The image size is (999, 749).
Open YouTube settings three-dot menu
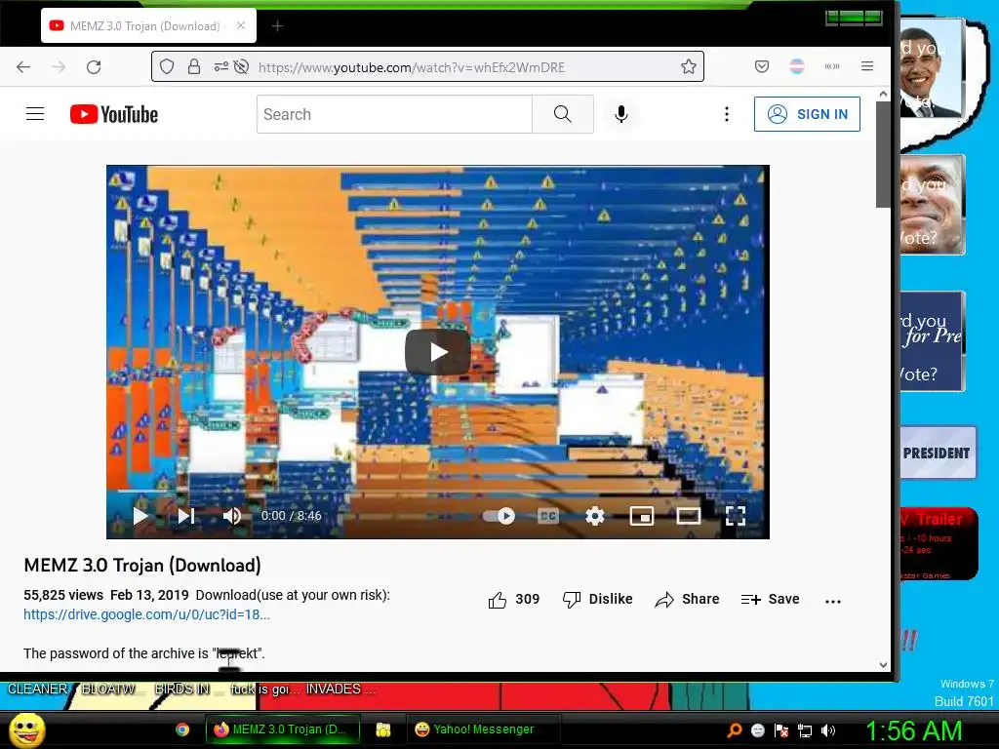coord(726,114)
